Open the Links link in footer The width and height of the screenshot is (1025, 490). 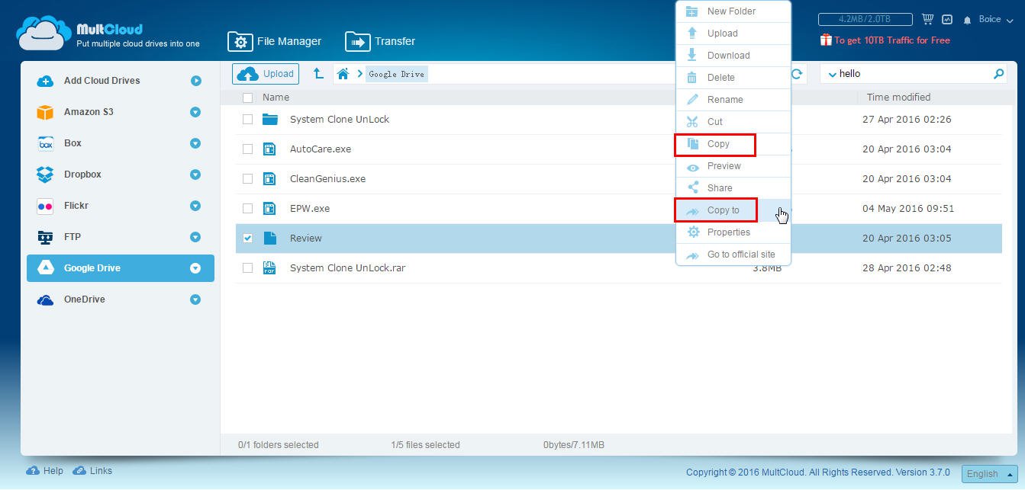pyautogui.click(x=92, y=471)
